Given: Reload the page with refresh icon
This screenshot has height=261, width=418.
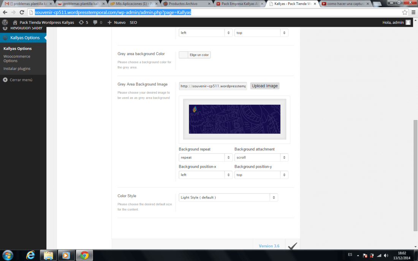Looking at the screenshot, I should point(22,12).
